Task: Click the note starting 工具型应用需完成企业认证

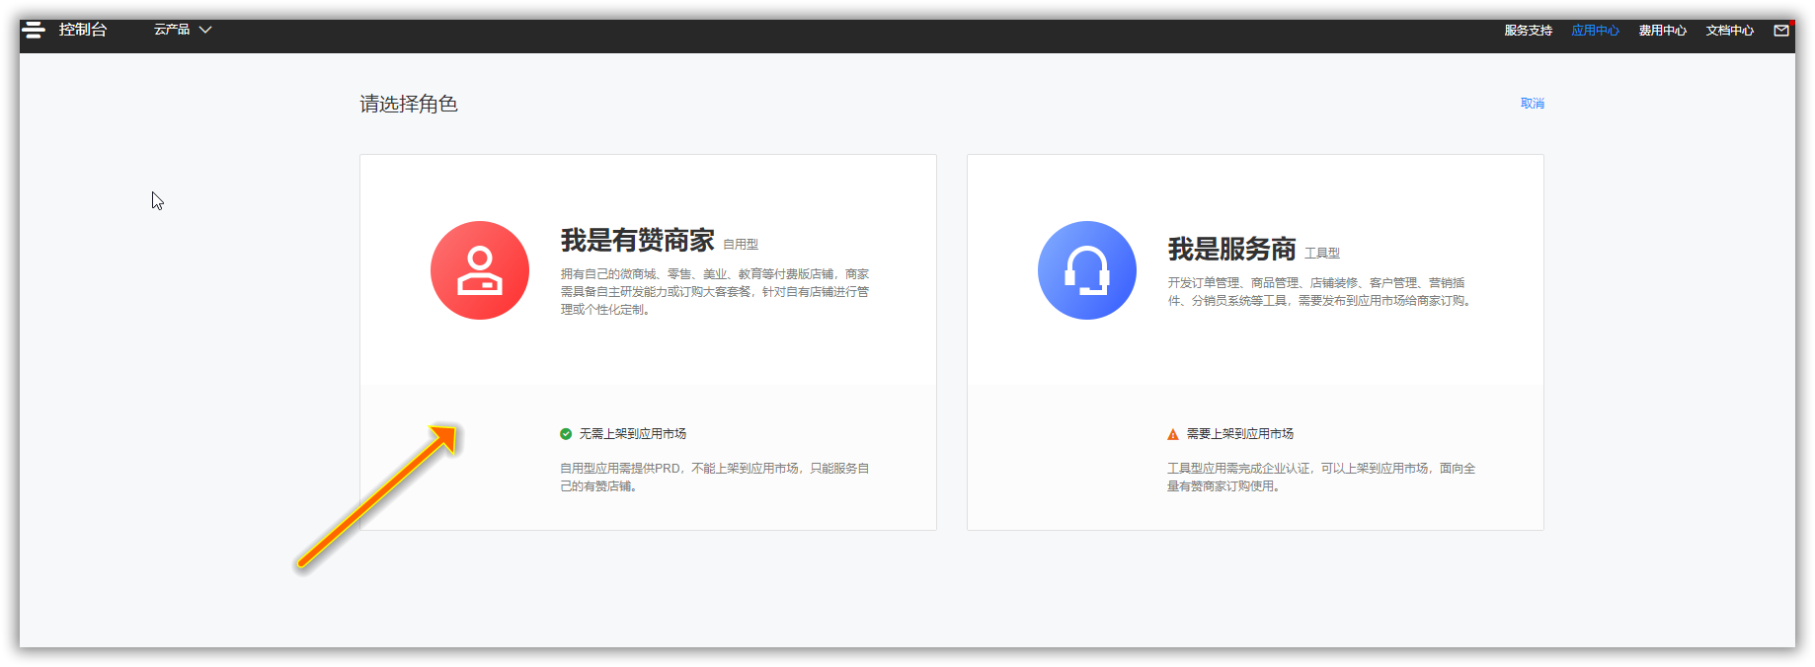Action: tap(1321, 478)
